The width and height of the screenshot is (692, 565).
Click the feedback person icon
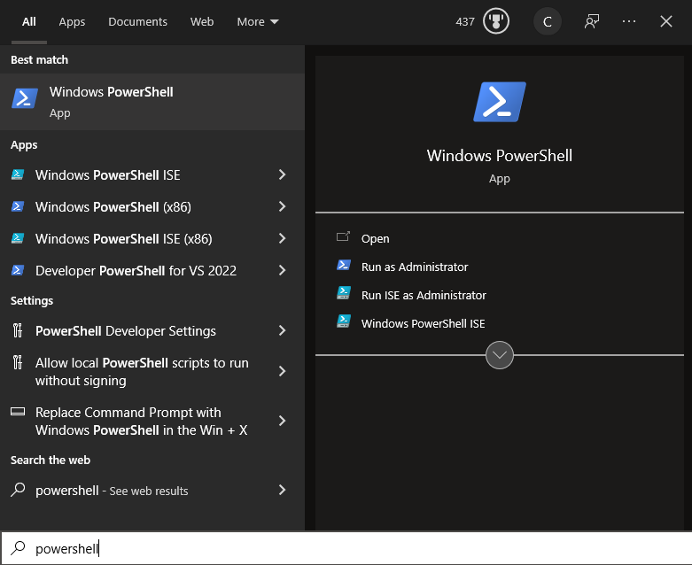591,21
